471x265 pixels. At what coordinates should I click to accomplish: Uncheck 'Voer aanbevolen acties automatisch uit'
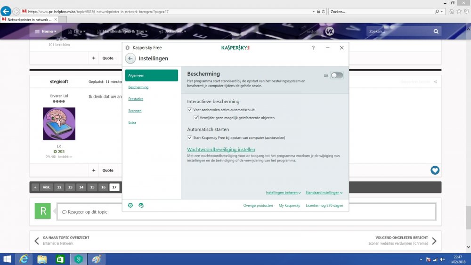(x=189, y=110)
